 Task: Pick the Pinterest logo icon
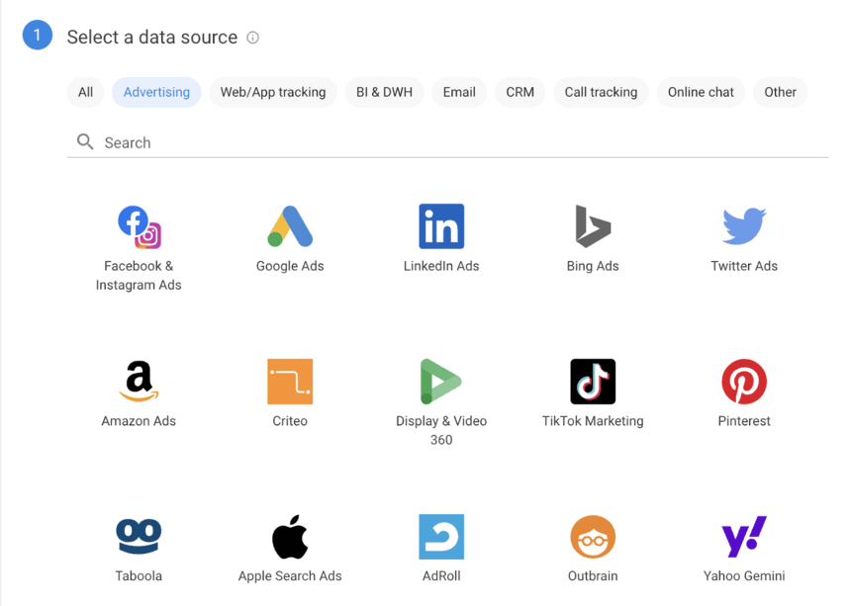744,382
